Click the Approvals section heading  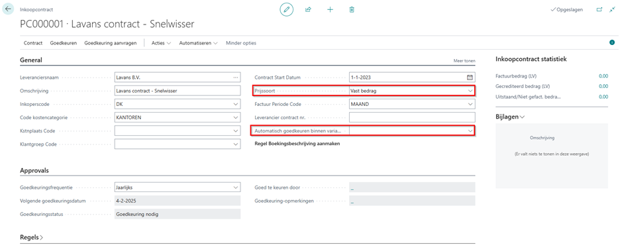34,170
